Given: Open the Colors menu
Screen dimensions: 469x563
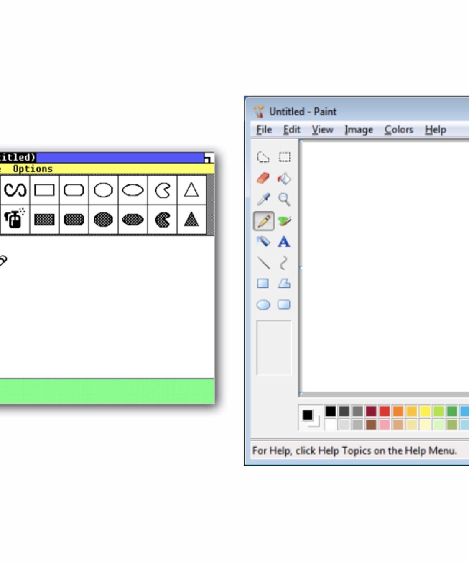Looking at the screenshot, I should [x=398, y=130].
